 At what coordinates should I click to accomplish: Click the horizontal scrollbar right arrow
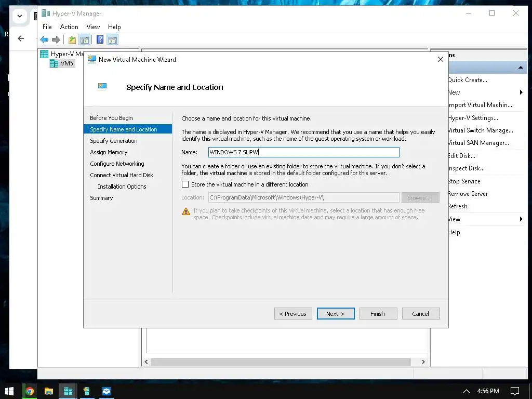tap(423, 362)
